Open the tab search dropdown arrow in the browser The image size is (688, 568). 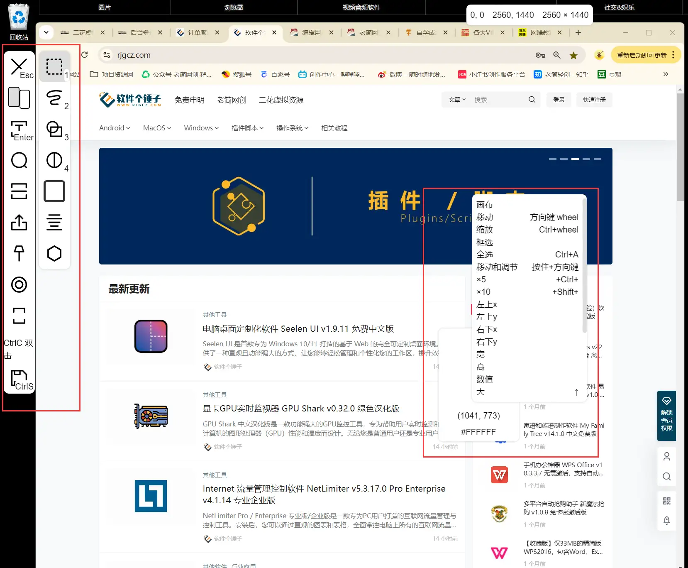46,32
